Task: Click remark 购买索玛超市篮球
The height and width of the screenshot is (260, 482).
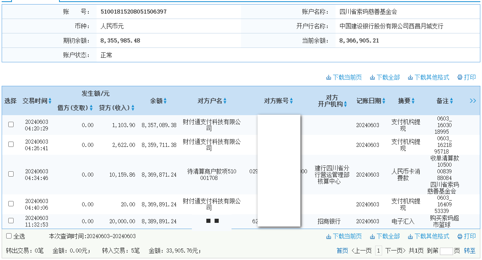Action: tap(444, 221)
